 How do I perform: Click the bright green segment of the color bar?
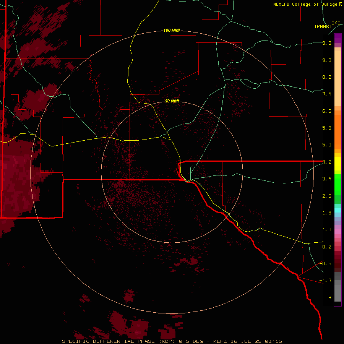click(338, 185)
